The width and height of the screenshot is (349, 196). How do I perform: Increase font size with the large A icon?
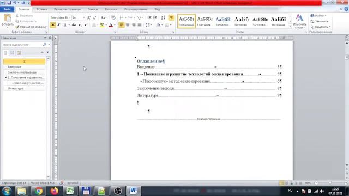click(x=89, y=17)
